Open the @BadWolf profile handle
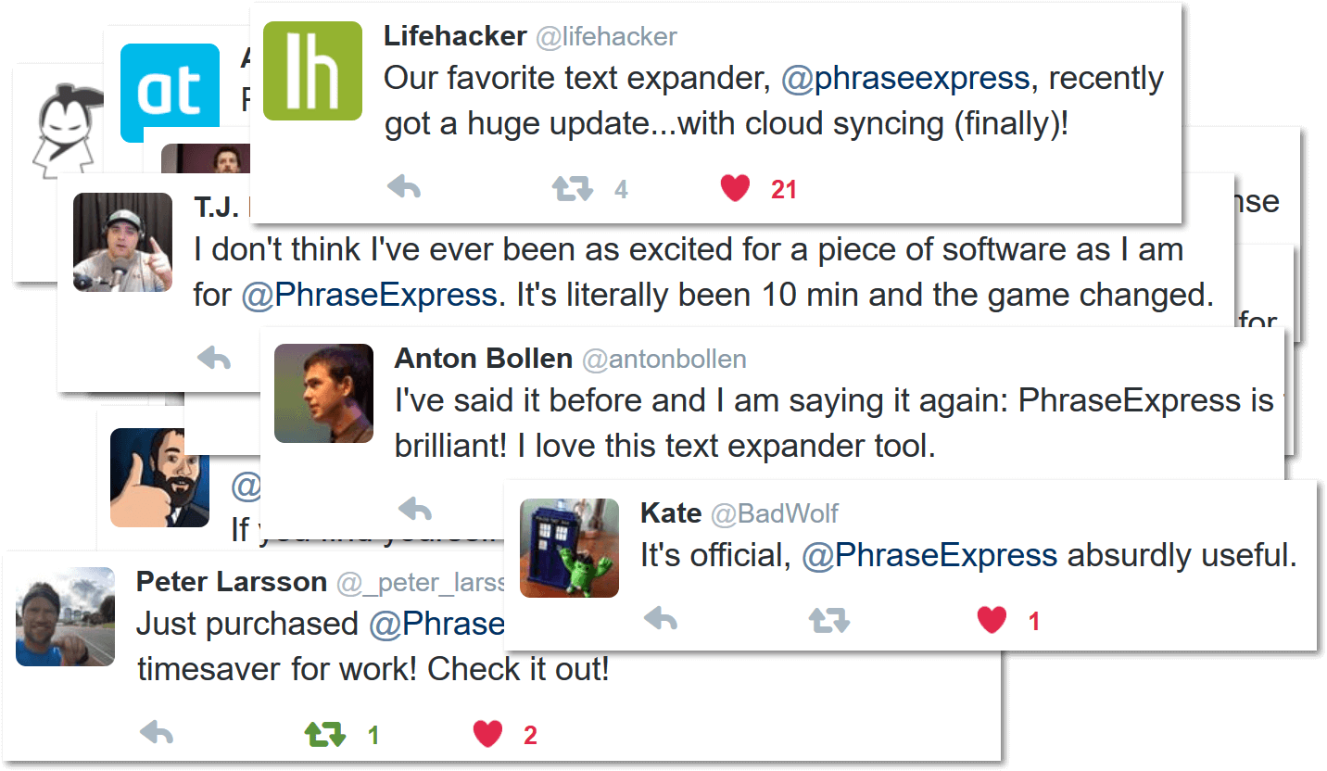This screenshot has height=771, width=1327. [x=775, y=513]
